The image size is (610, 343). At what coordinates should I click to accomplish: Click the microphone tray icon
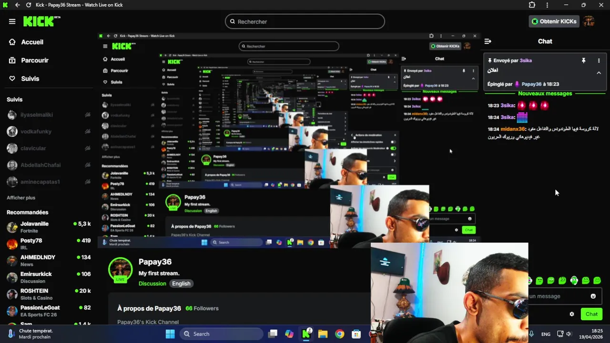click(x=531, y=334)
